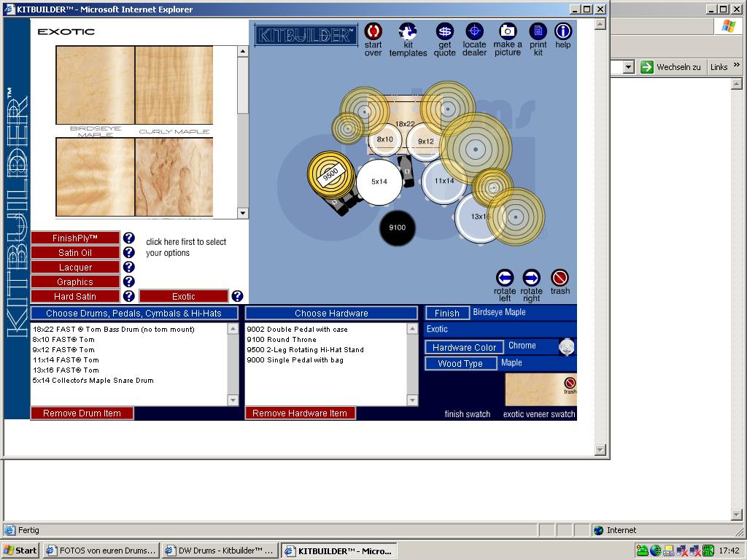Open address bar dropdown in background window
This screenshot has height=560, width=747.
click(x=628, y=67)
